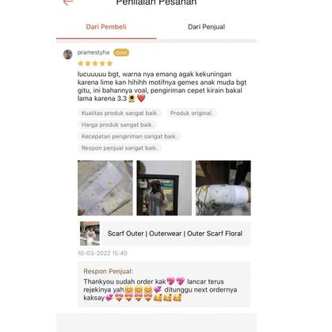332x332 pixels.
Task: View the mirror selfie review photo
Action: pyautogui.click(x=164, y=188)
